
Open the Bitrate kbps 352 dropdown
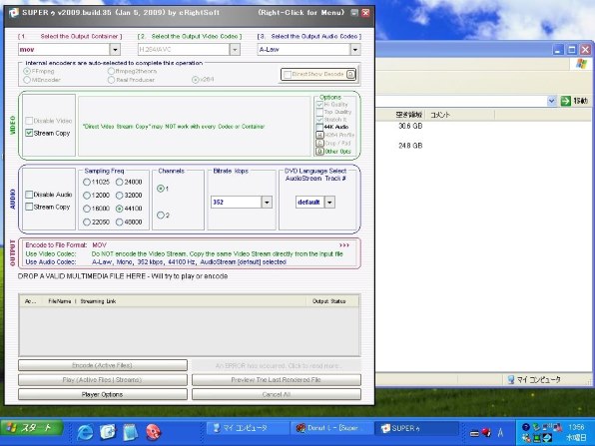tap(267, 203)
